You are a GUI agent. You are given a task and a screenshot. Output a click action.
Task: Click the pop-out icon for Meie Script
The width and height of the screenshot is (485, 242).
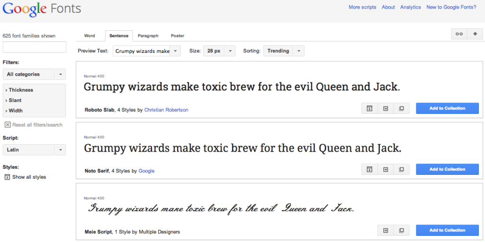click(402, 230)
